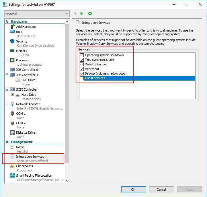Click the grey back arrow icon
The height and width of the screenshot is (197, 207).
(x=75, y=13)
